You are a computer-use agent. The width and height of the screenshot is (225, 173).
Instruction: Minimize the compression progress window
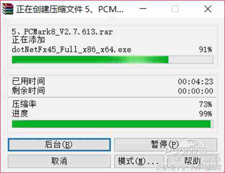(143, 9)
